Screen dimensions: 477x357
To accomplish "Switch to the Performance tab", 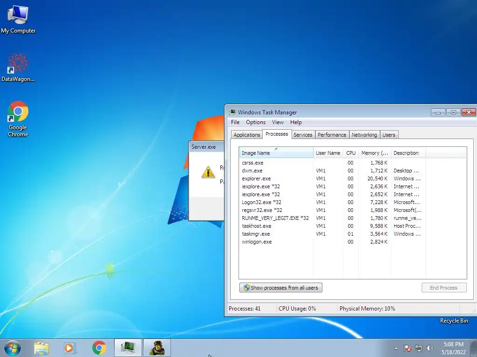I will pos(332,135).
